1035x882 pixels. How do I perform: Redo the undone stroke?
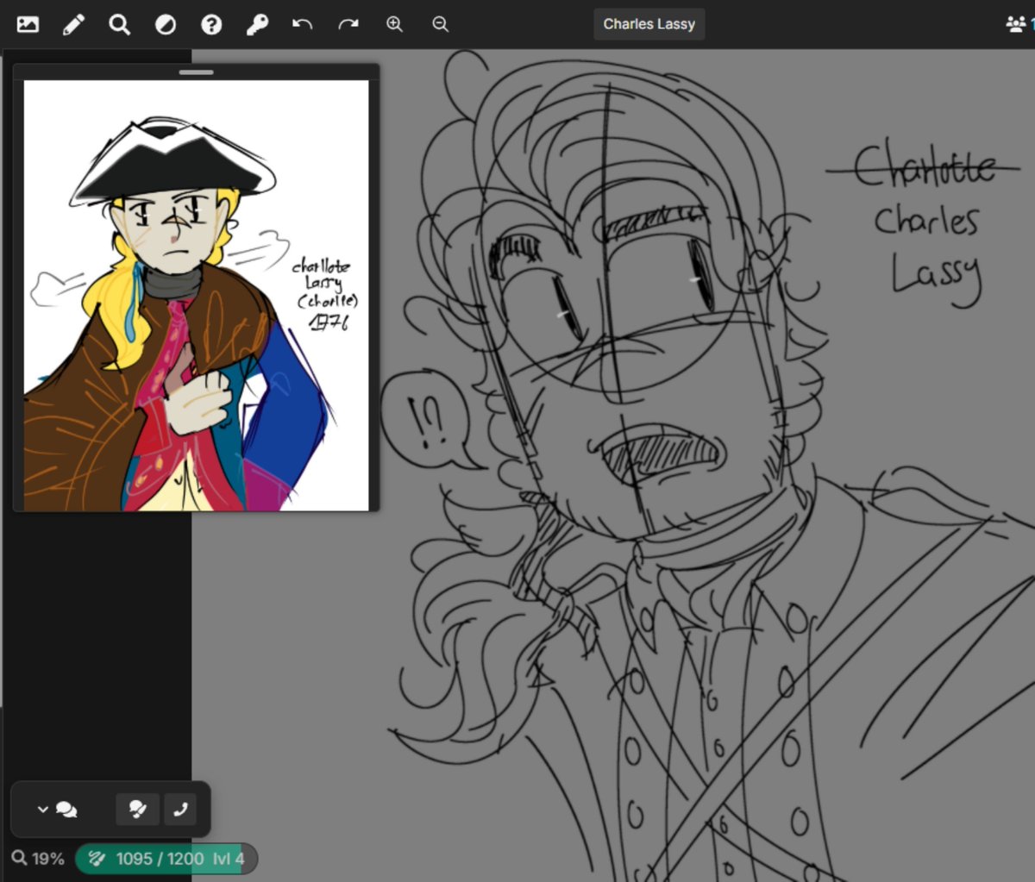pyautogui.click(x=348, y=24)
